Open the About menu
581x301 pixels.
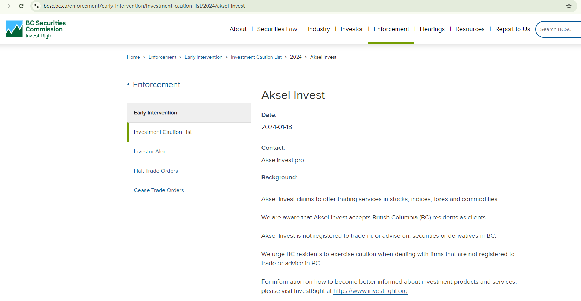238,29
